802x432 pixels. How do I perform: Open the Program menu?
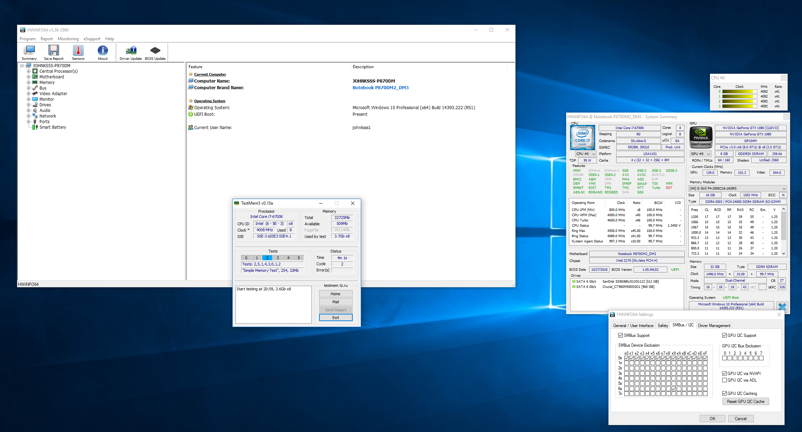click(x=28, y=39)
